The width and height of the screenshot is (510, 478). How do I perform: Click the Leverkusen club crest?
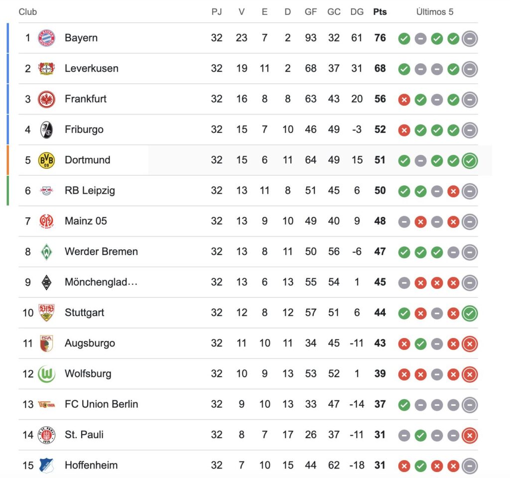pyautogui.click(x=46, y=69)
